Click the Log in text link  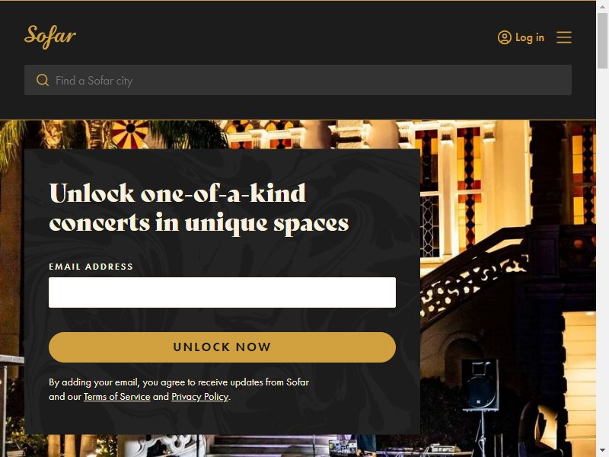(x=530, y=37)
